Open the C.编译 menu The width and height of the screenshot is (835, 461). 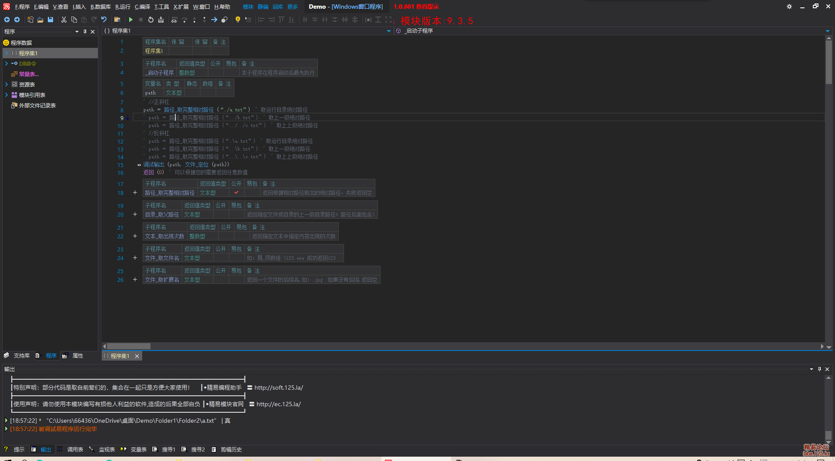pyautogui.click(x=142, y=7)
